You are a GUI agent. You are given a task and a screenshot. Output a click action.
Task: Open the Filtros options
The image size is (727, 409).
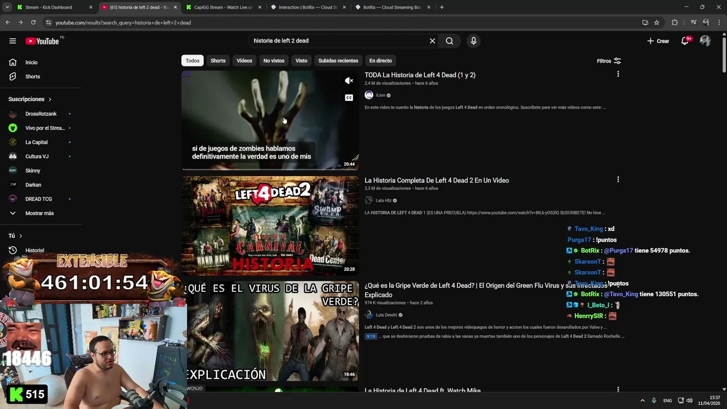pos(609,61)
